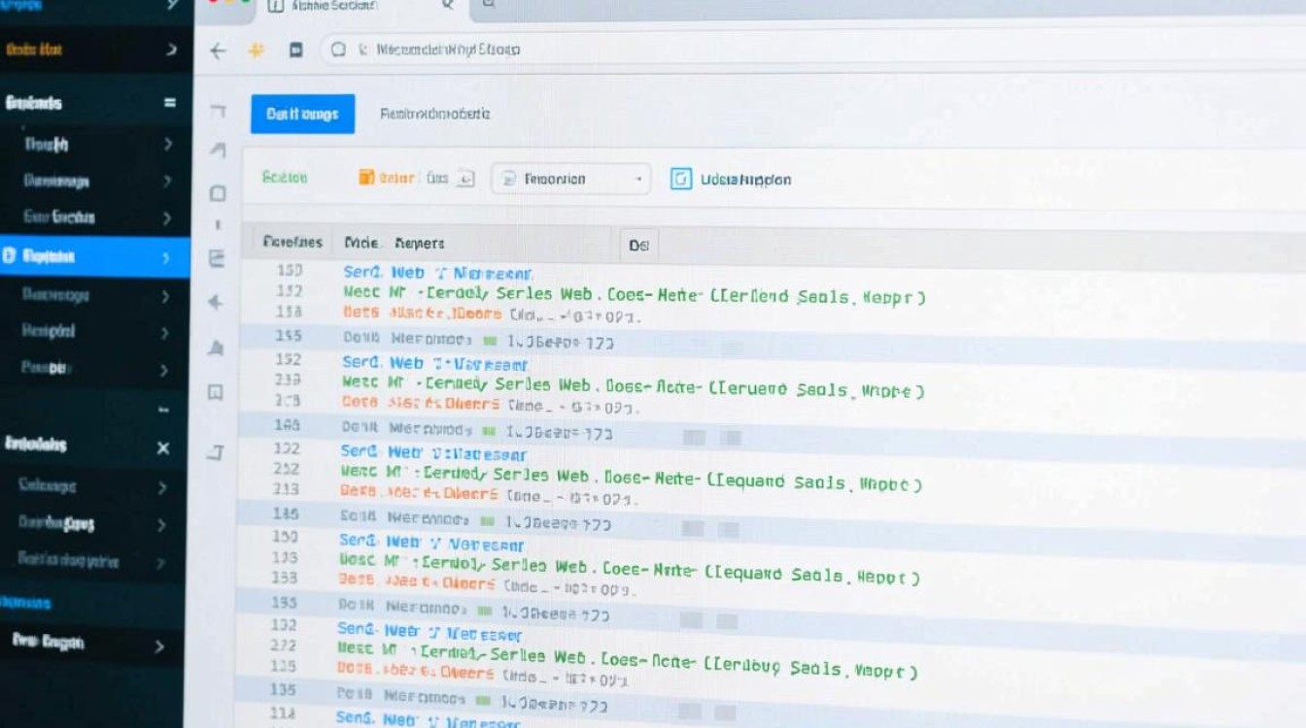Image resolution: width=1306 pixels, height=728 pixels.
Task: Click the X icon on the lower sidebar section header
Action: pyautogui.click(x=163, y=447)
